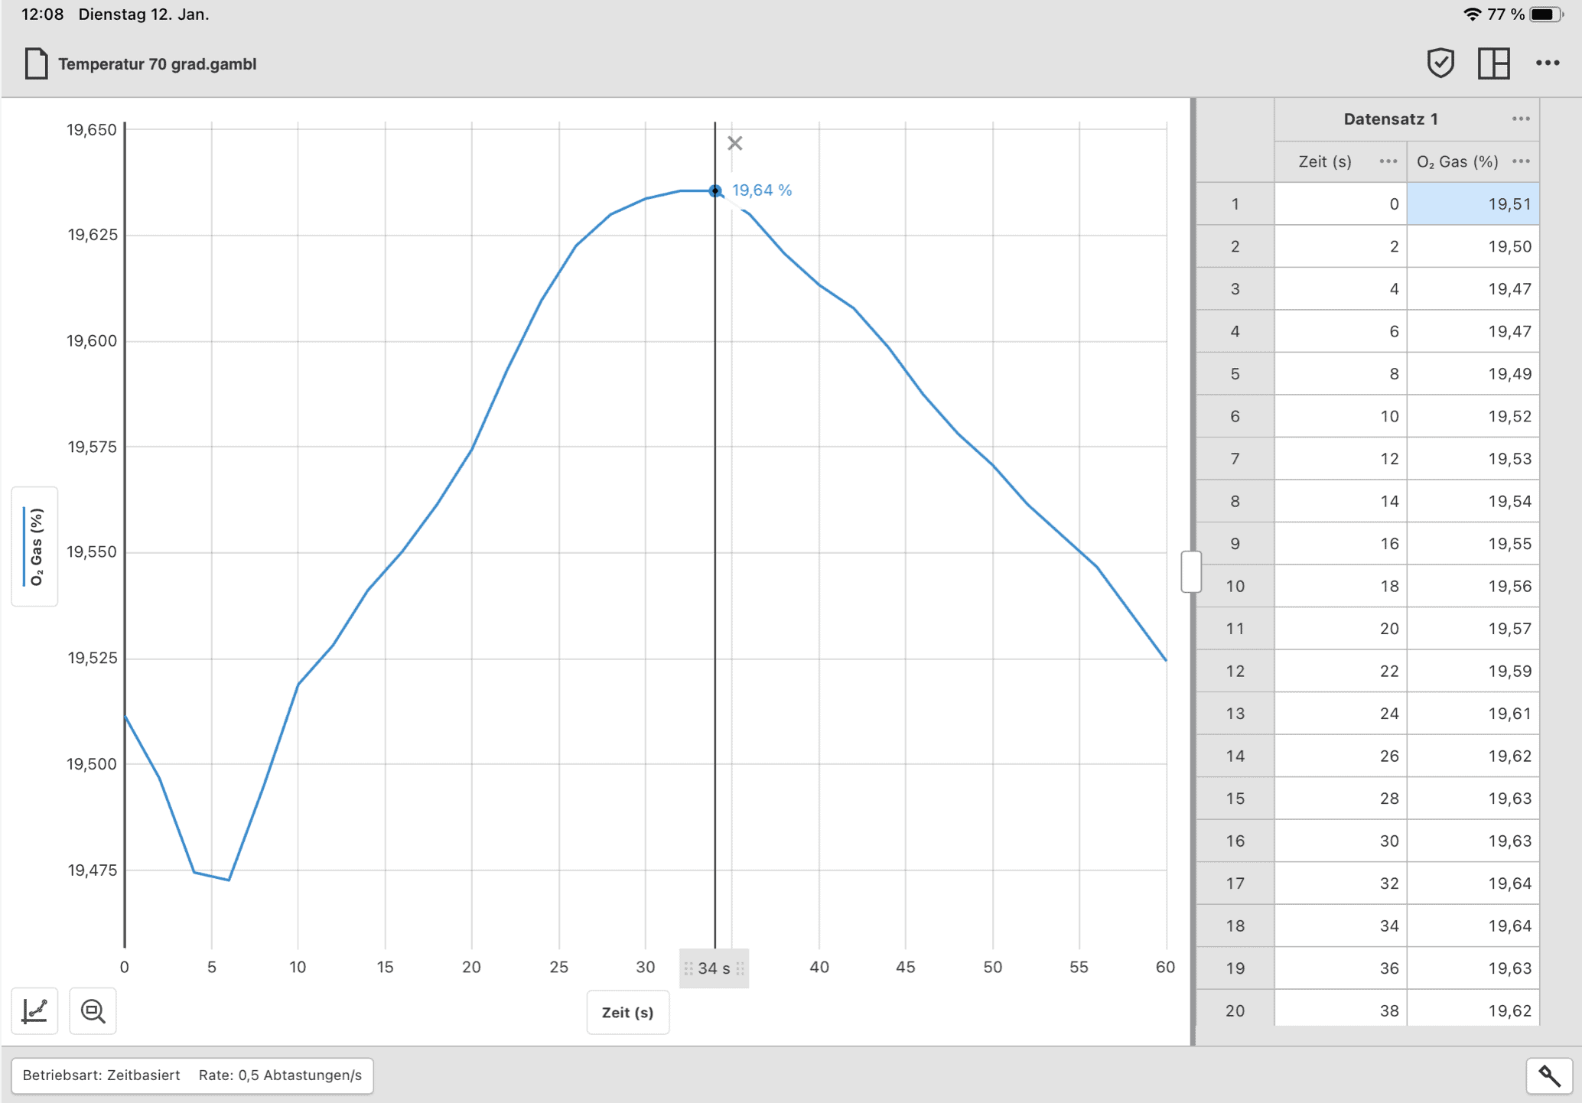The width and height of the screenshot is (1582, 1103).
Task: Click the file title Temperatur 70 grad.gambl
Action: click(x=158, y=64)
